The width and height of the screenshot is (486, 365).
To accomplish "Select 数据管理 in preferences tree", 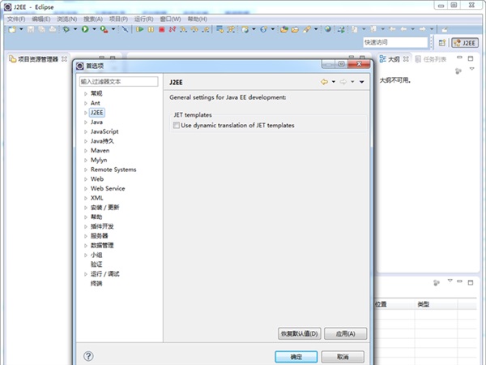I will point(102,245).
